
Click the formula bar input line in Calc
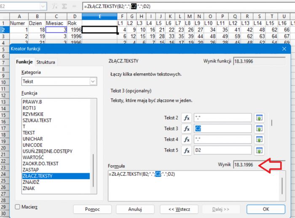pyautogui.click(x=188, y=6)
